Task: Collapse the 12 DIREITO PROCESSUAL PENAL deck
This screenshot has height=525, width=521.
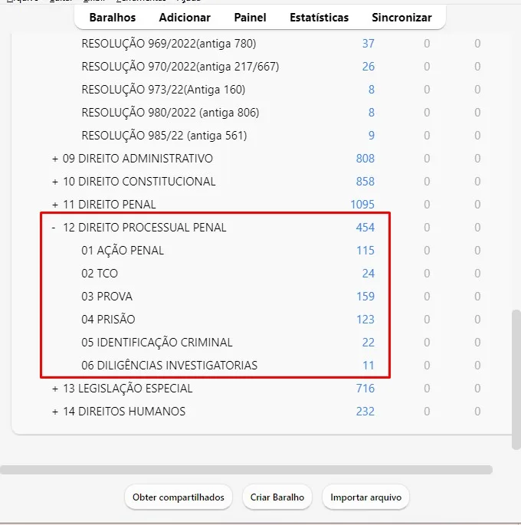Action: pos(54,228)
